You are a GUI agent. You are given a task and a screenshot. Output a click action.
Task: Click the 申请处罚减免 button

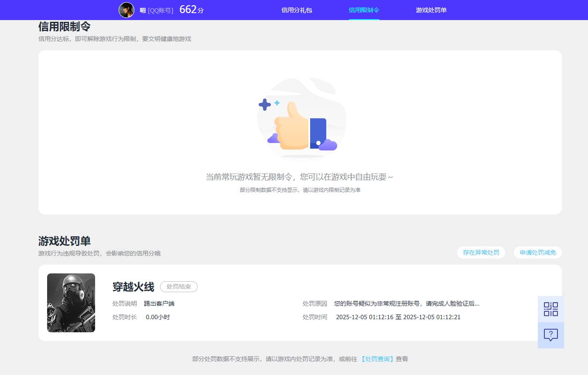pyautogui.click(x=537, y=252)
